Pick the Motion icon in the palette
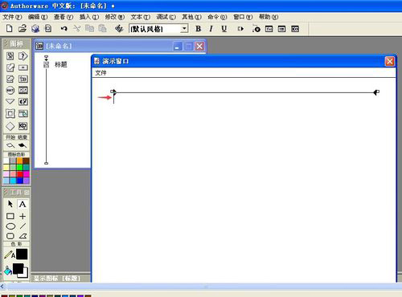This screenshot has height=297, width=402. (10, 67)
